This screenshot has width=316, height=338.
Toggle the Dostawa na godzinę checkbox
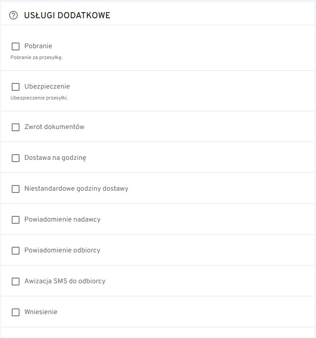(16, 158)
